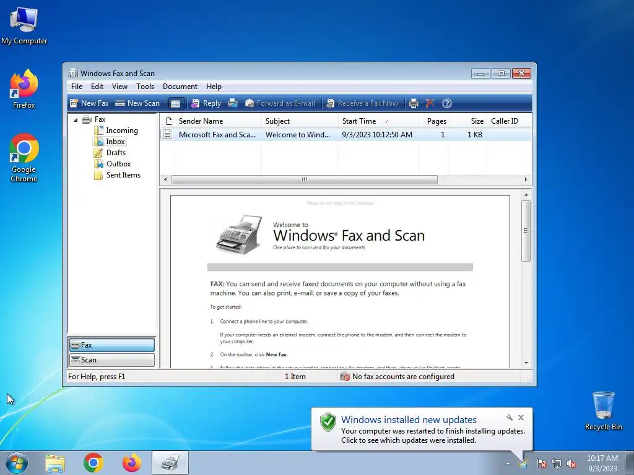Select the Microsoft Fax and Scan message row

tap(345, 134)
